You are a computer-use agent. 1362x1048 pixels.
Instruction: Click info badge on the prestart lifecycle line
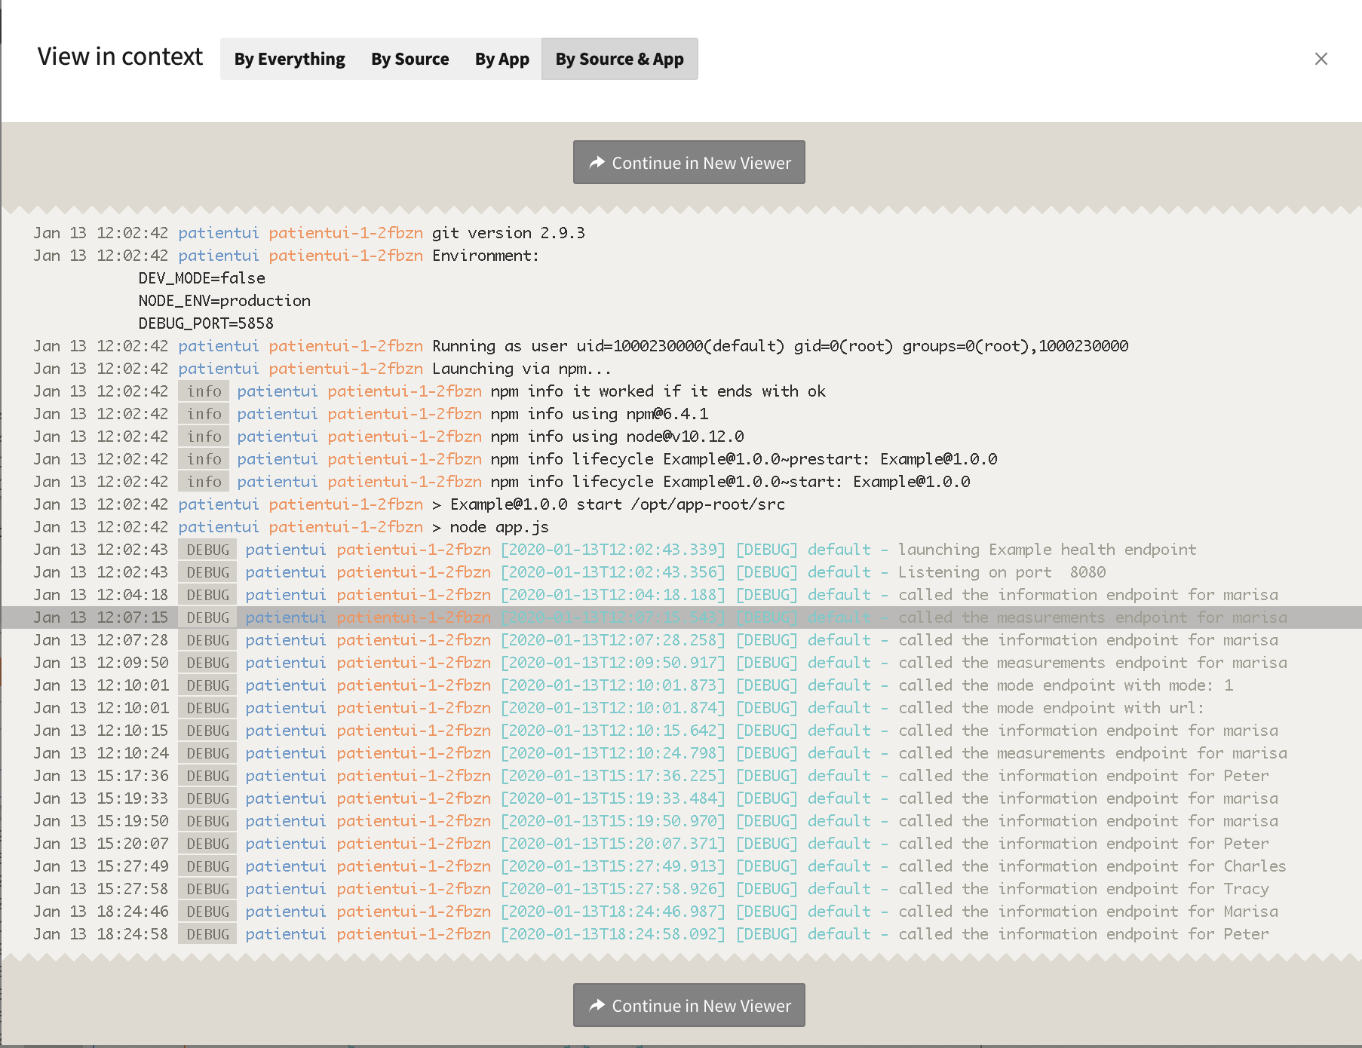(204, 459)
